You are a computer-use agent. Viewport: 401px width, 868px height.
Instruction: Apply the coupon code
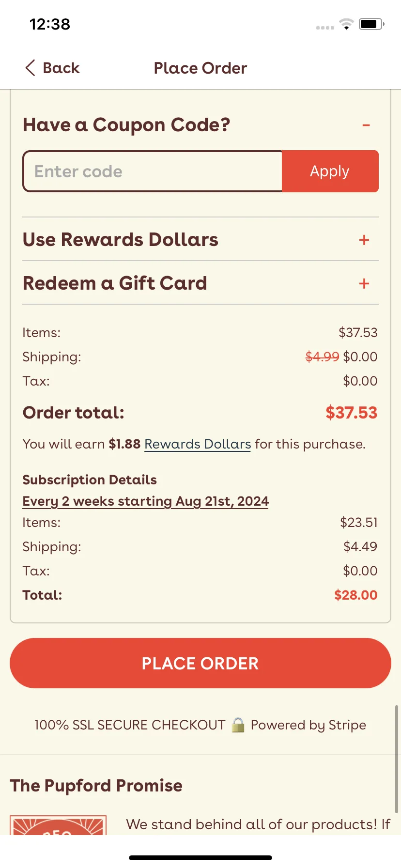click(330, 171)
